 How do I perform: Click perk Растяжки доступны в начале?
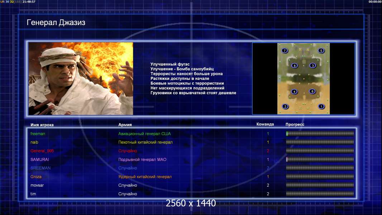(180, 78)
